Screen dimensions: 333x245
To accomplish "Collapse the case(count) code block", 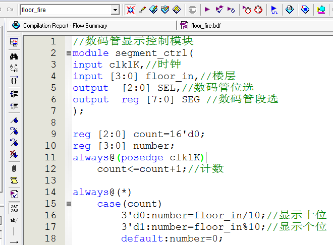I will coord(69,204).
